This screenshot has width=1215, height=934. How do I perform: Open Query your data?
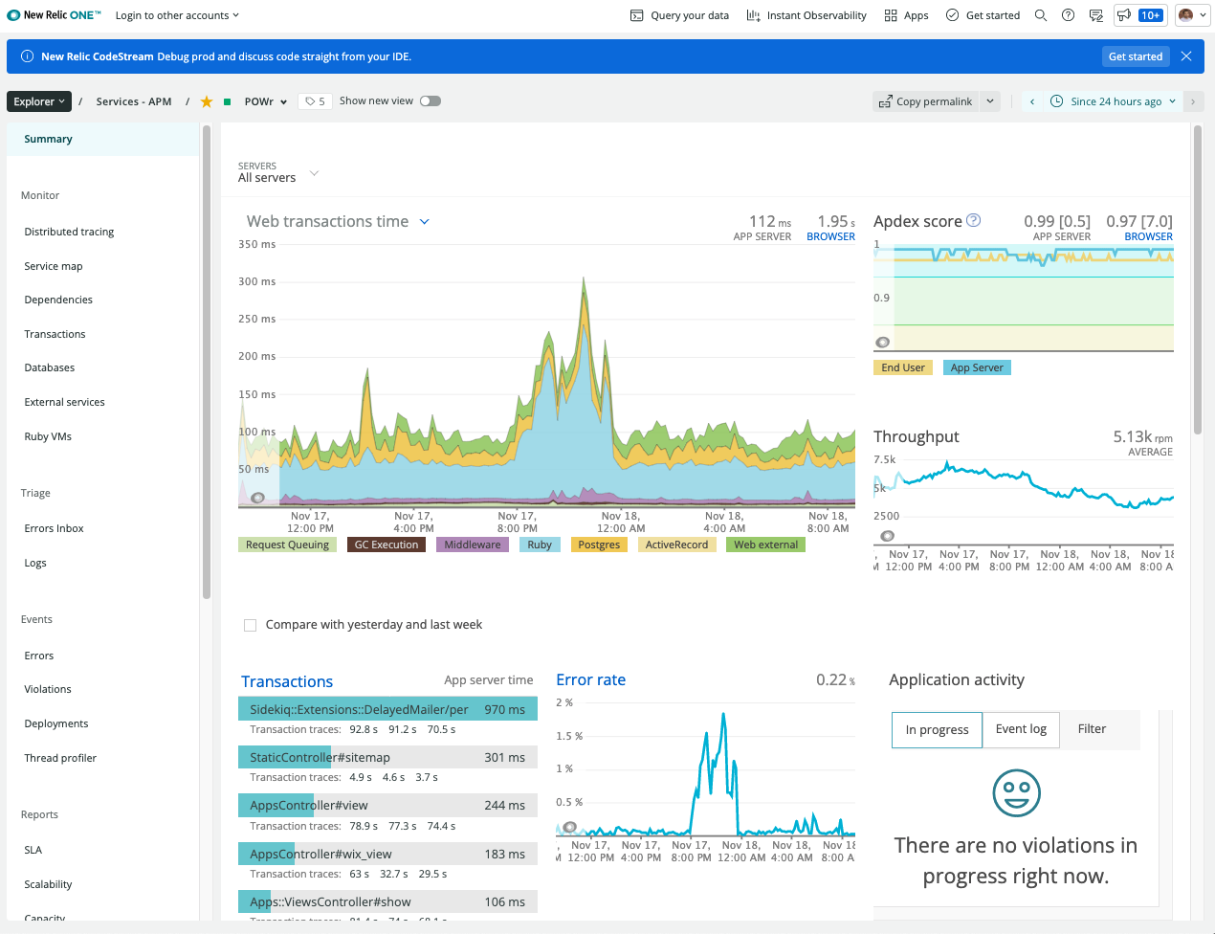coord(679,15)
